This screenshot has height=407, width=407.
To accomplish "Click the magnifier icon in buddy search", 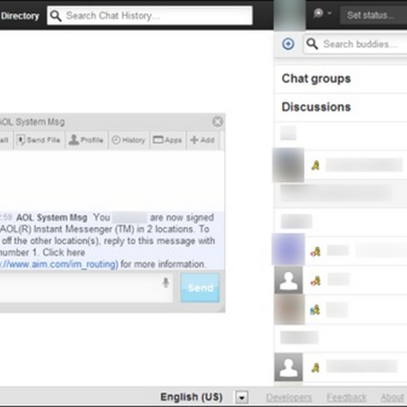I will (312, 44).
